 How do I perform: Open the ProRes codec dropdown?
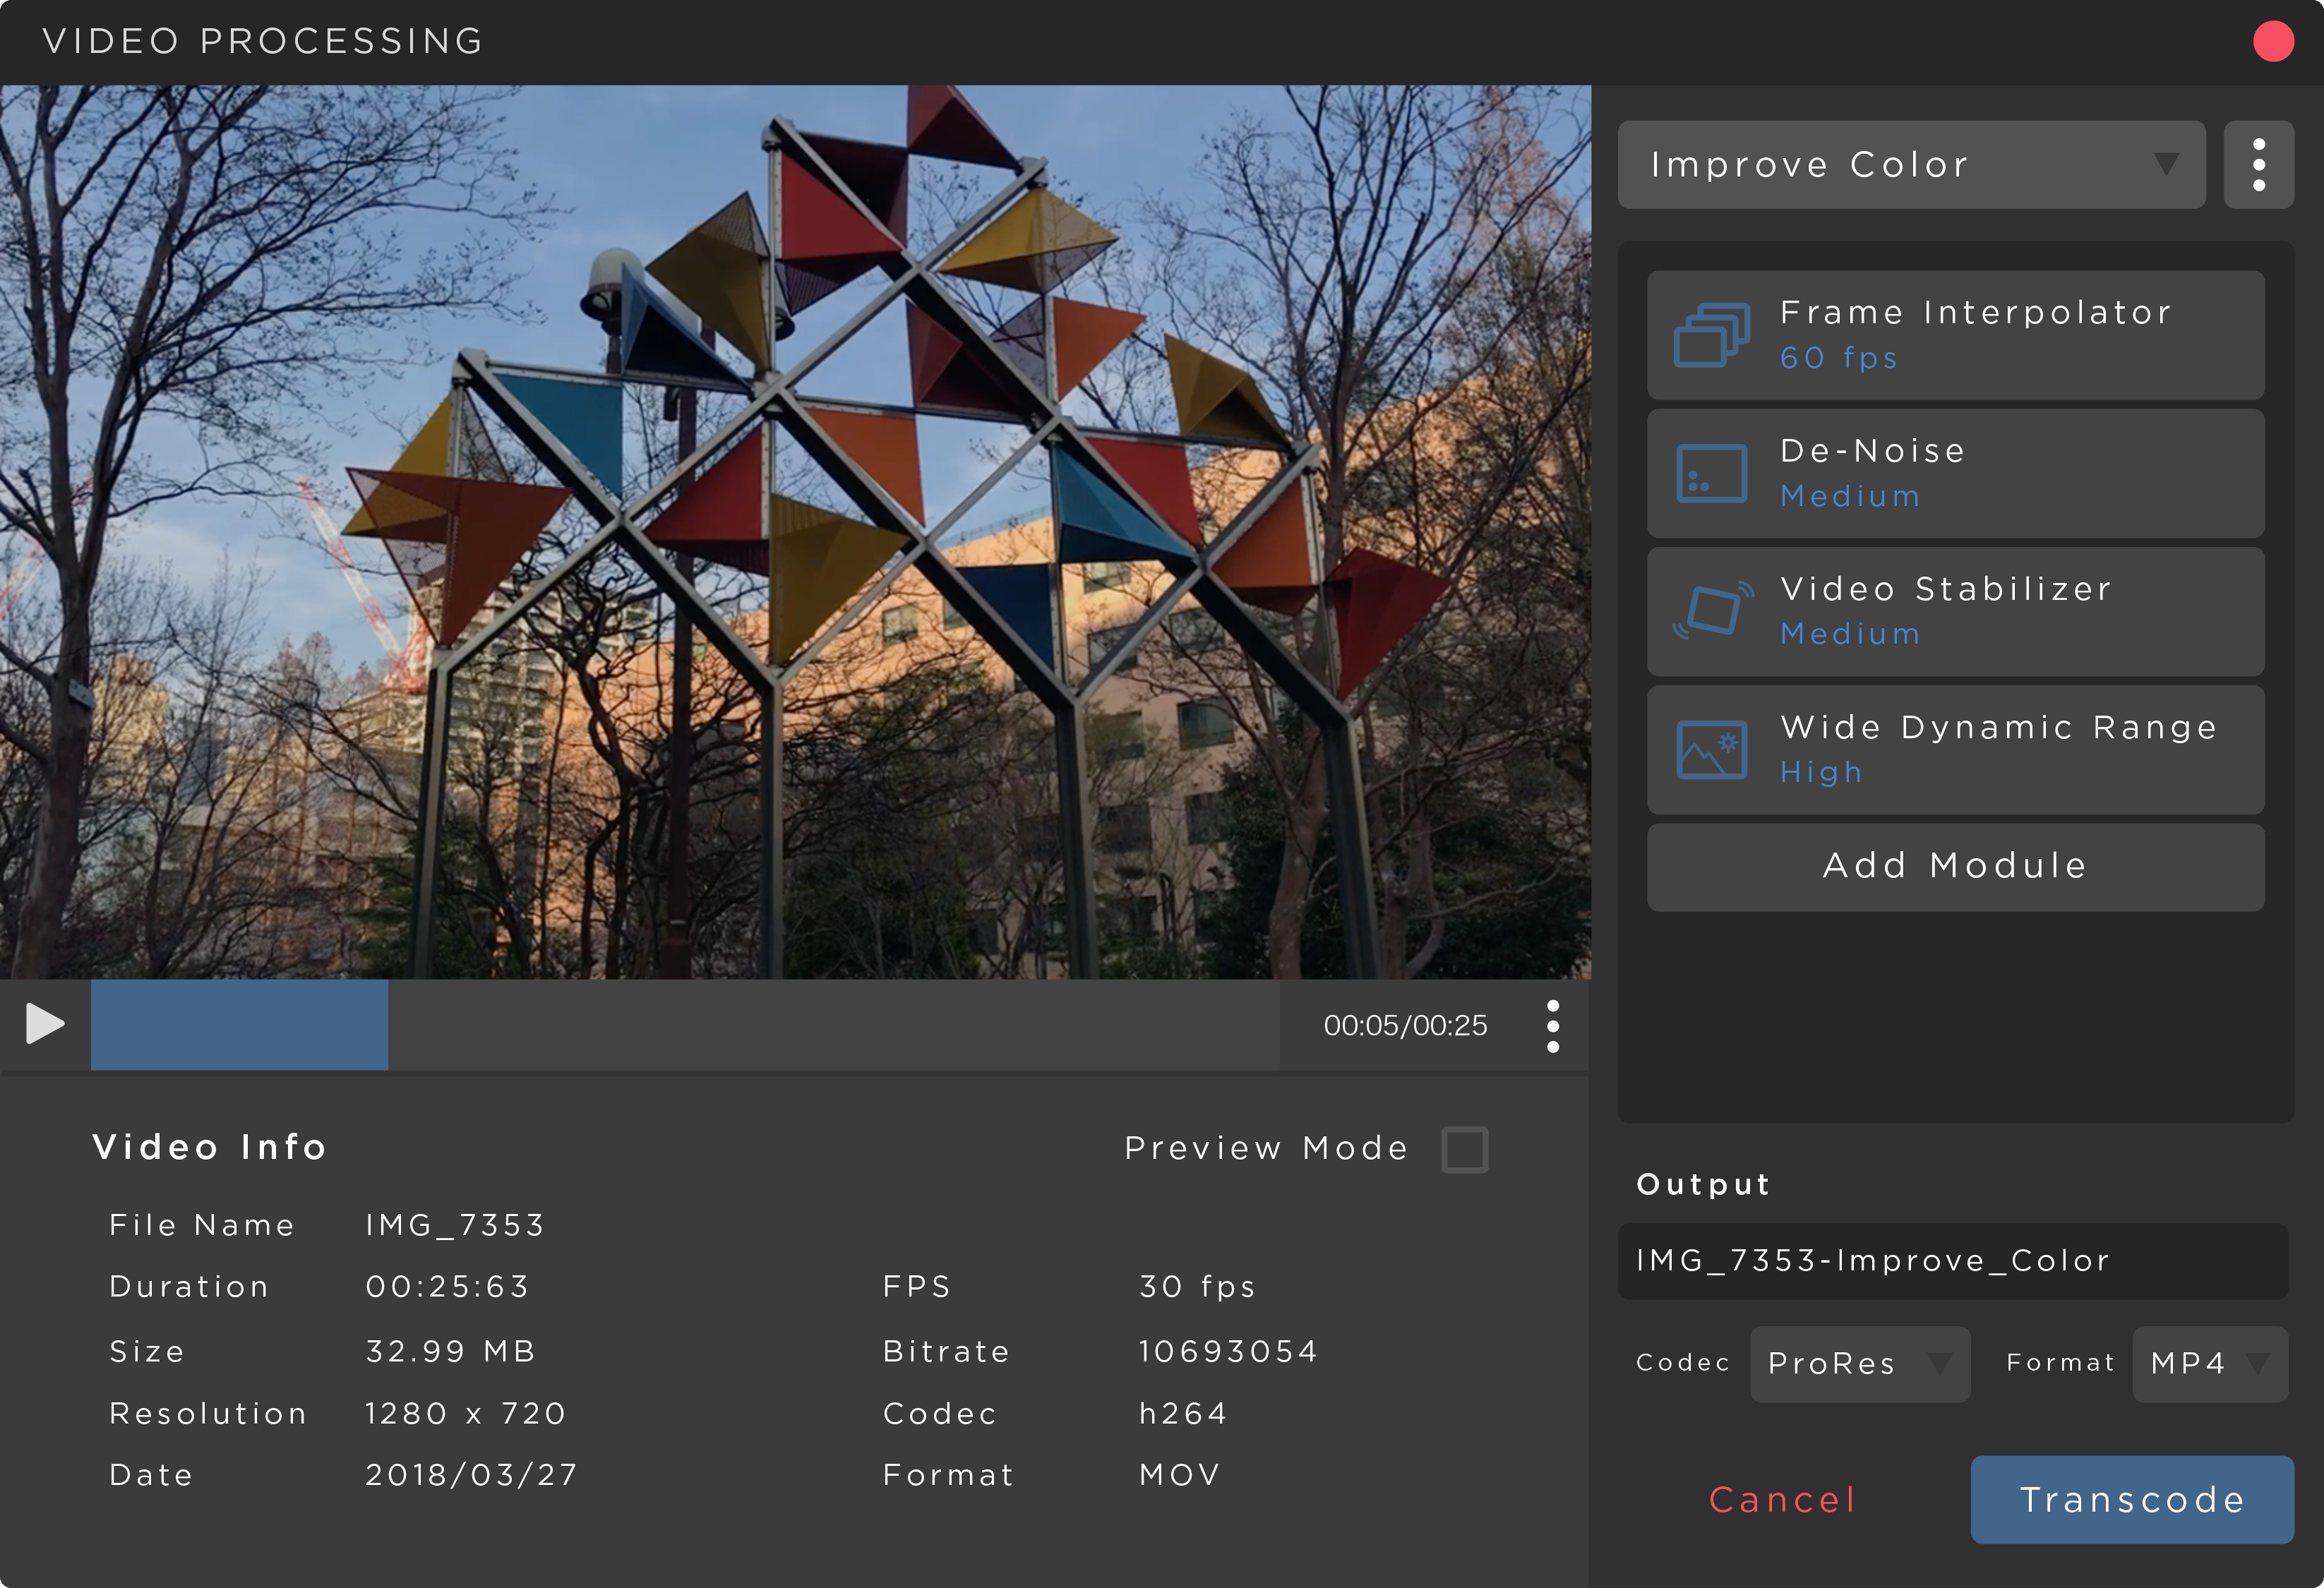coord(1859,1363)
